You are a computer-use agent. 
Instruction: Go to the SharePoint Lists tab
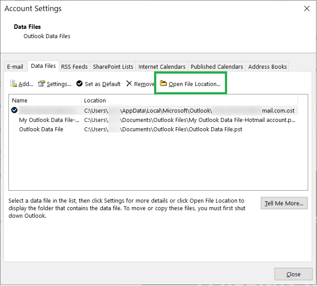click(x=113, y=67)
